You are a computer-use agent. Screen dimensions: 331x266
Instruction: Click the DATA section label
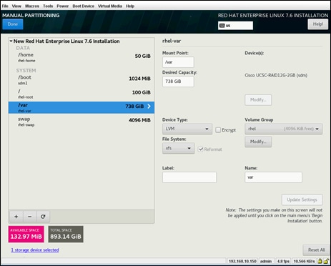[x=23, y=48]
